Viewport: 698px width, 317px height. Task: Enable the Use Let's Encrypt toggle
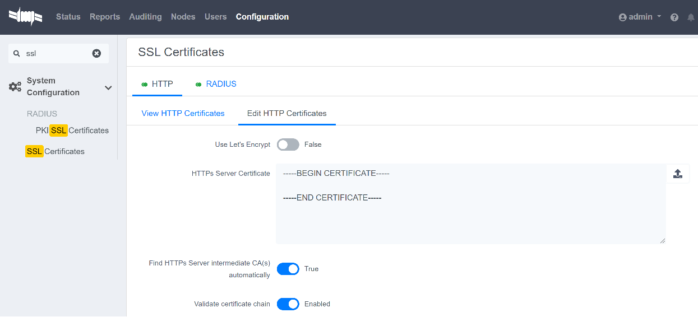coord(288,144)
